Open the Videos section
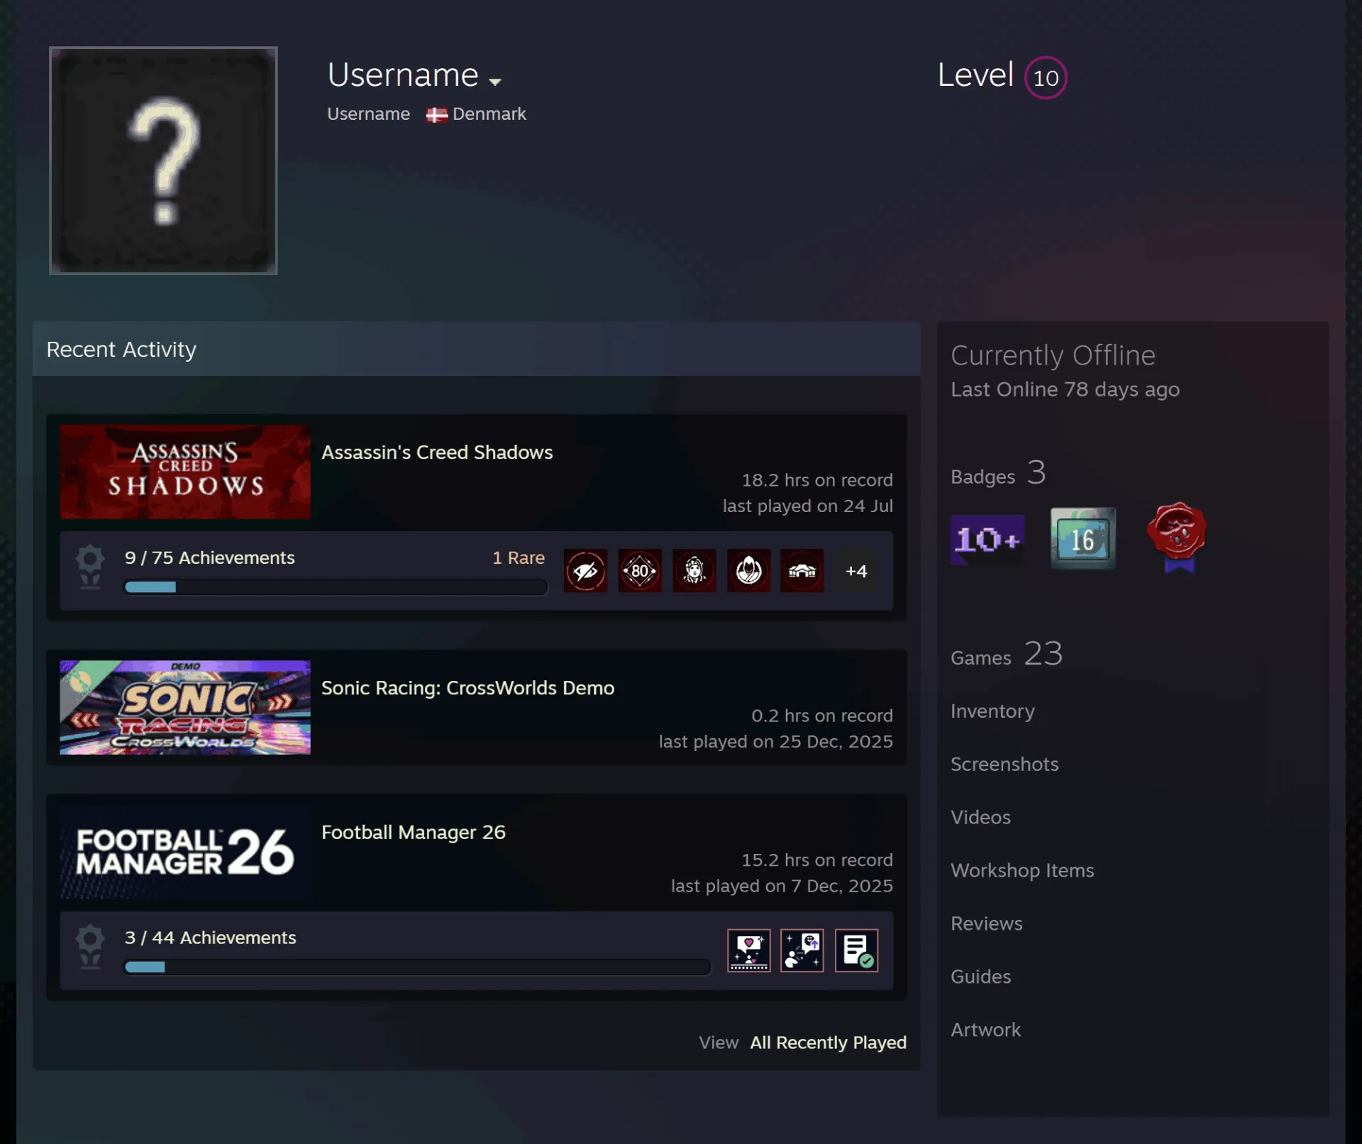The height and width of the screenshot is (1144, 1362). pos(980,818)
